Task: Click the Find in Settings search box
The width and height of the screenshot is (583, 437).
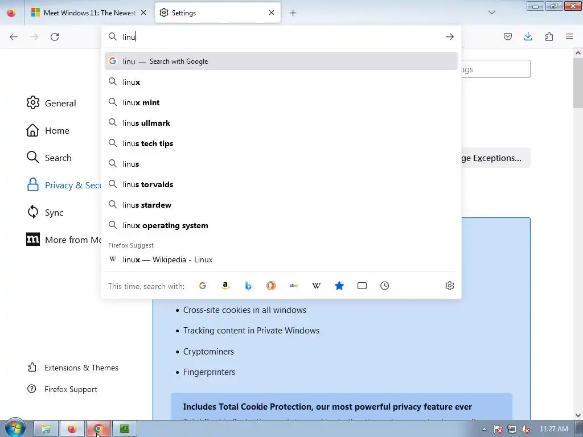Action: (x=496, y=69)
